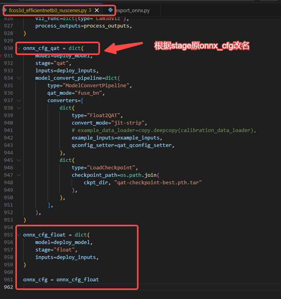This screenshot has height=299, width=281.
Task: Click line number 953 in the gutter
Action: click(x=8, y=220)
